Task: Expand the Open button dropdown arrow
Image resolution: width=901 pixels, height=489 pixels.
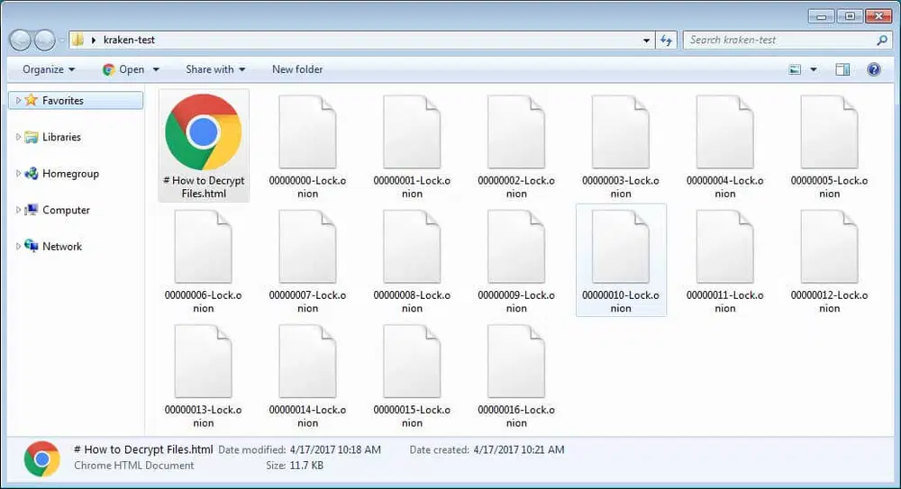Action: coord(156,69)
